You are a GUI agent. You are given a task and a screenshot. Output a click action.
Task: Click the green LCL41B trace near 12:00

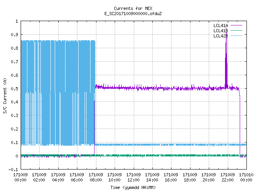click(134, 156)
